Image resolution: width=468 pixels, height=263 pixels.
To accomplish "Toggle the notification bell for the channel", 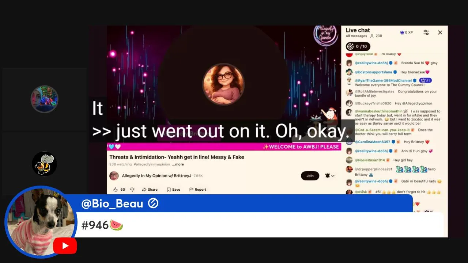I will click(327, 176).
